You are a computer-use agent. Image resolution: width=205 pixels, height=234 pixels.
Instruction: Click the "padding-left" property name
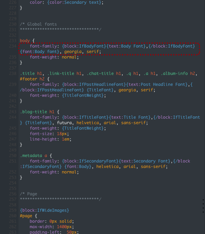coord(45,232)
